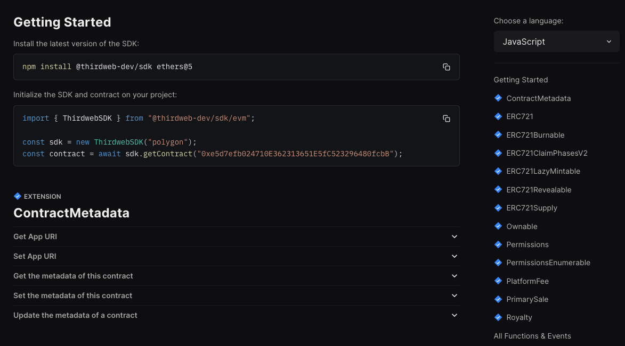Jump to Ownable extension link
The width and height of the screenshot is (625, 346).
pos(522,226)
